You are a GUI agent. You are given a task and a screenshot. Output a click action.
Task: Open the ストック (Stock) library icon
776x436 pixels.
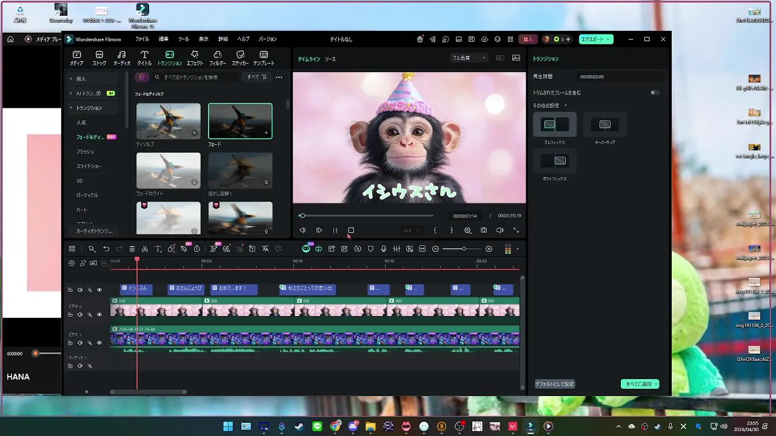pyautogui.click(x=99, y=58)
